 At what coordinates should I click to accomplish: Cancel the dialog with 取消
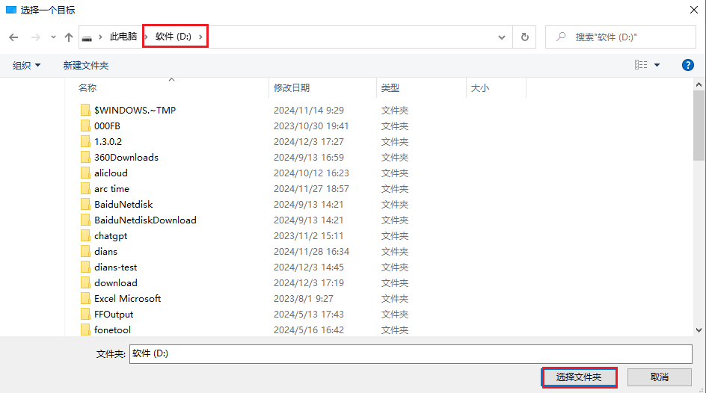click(x=659, y=377)
